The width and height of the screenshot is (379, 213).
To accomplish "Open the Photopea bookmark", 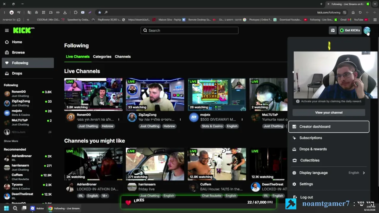I will (x=263, y=20).
